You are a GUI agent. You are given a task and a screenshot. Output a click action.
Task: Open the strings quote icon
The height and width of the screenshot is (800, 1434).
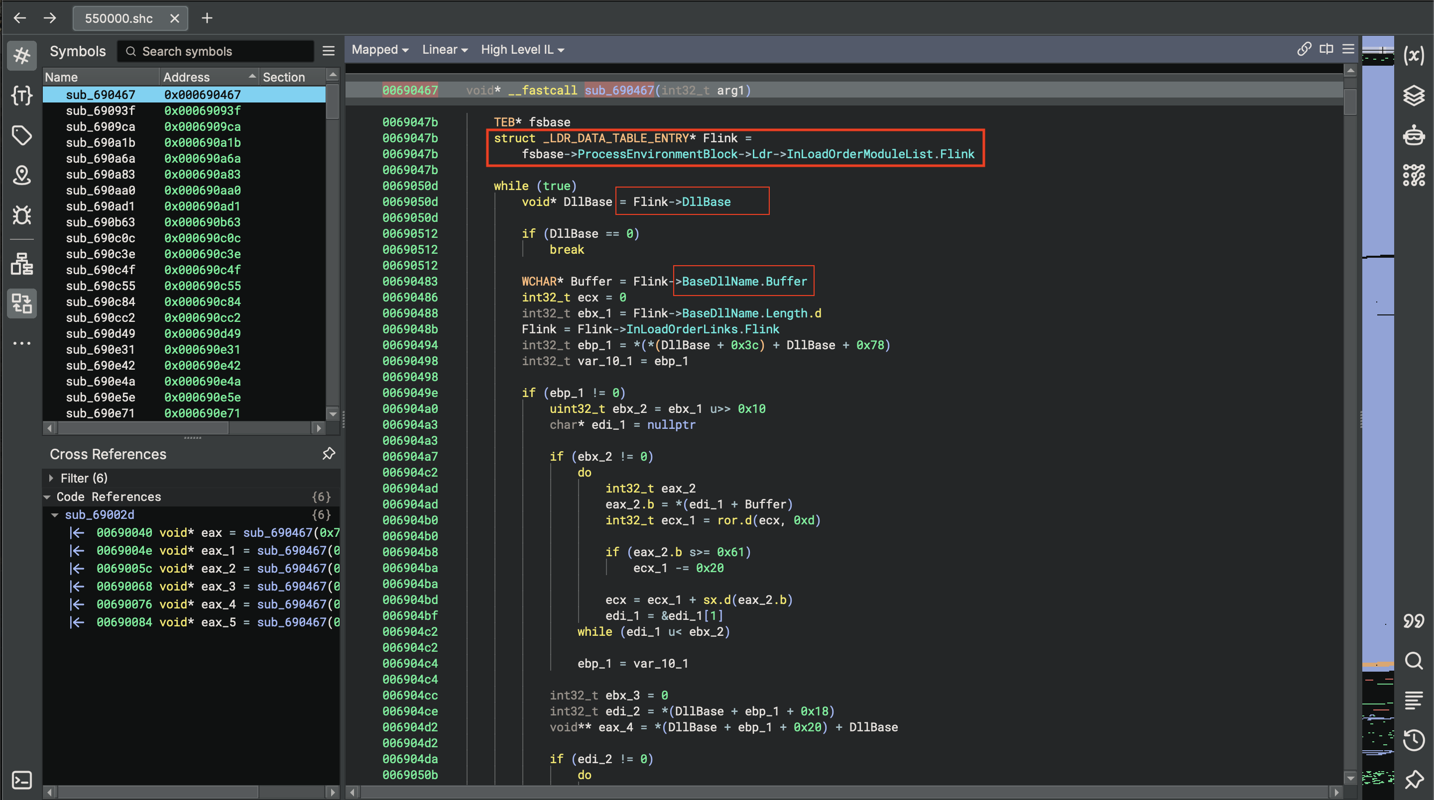tap(1414, 620)
